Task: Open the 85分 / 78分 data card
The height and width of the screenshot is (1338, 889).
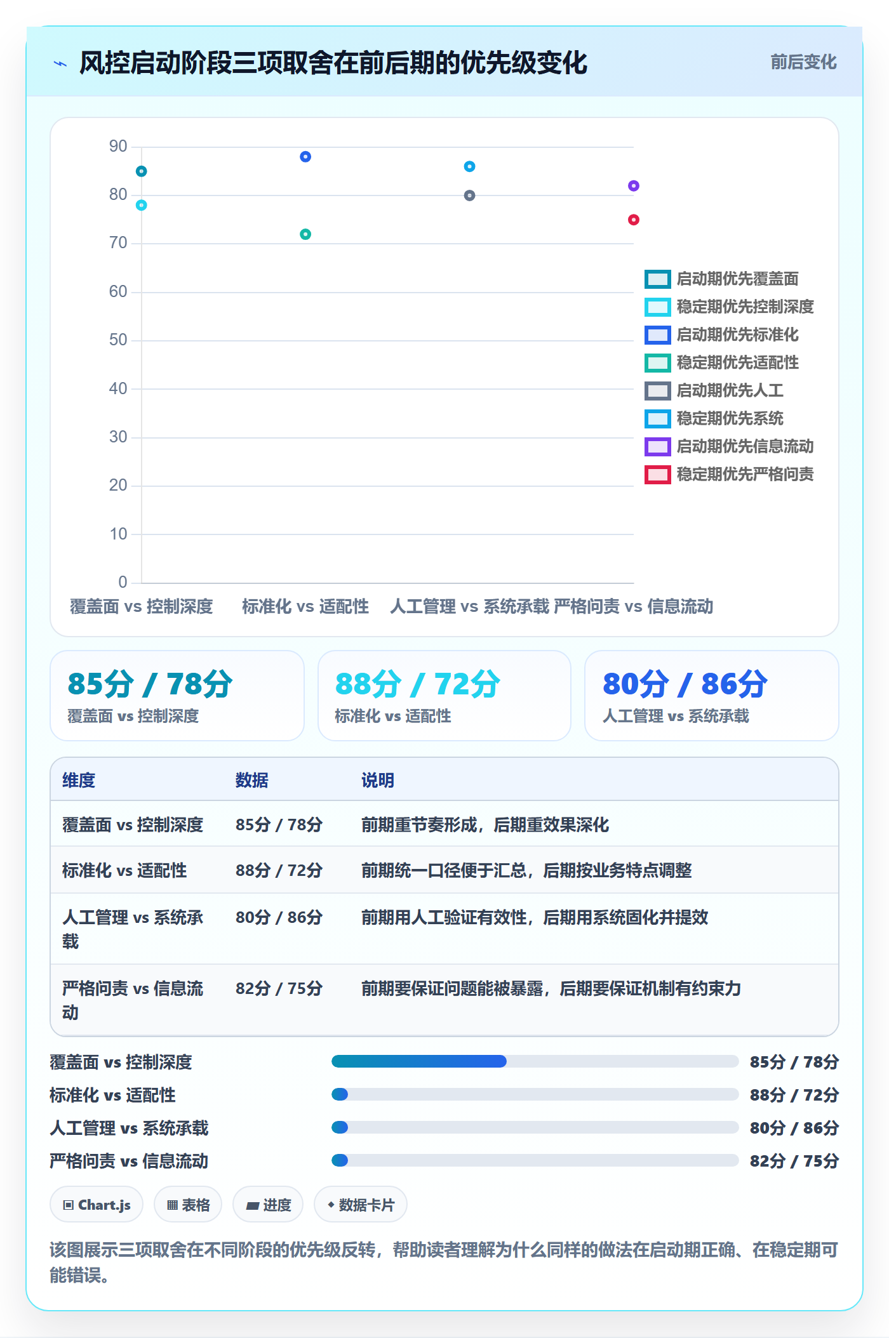Action: coord(177,696)
